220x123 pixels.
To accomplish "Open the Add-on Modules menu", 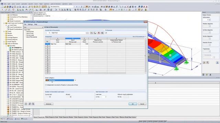I will click(x=56, y=4).
